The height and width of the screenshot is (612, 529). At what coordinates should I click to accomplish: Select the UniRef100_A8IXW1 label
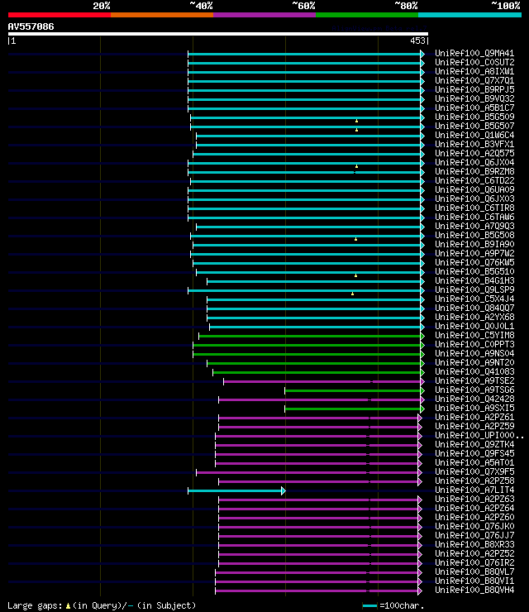(x=474, y=71)
